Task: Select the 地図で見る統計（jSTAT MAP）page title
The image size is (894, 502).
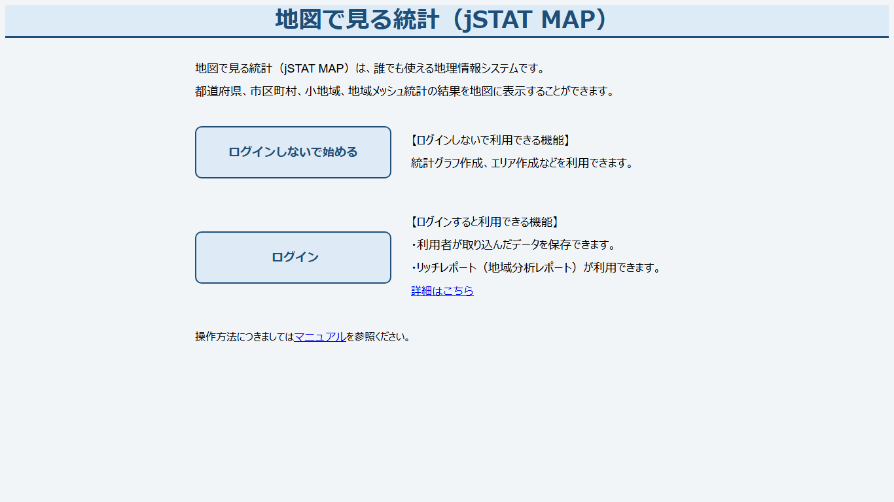Action: tap(442, 20)
